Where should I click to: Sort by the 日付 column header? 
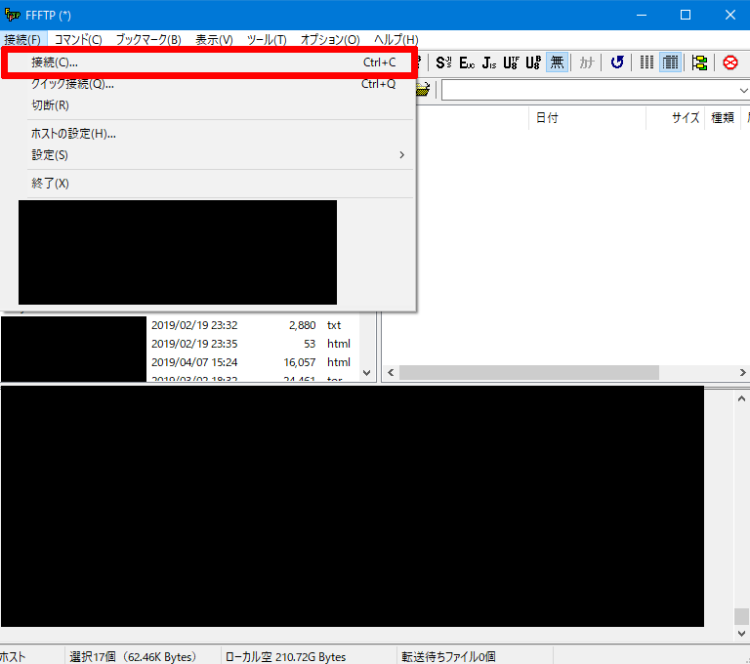pyautogui.click(x=587, y=118)
